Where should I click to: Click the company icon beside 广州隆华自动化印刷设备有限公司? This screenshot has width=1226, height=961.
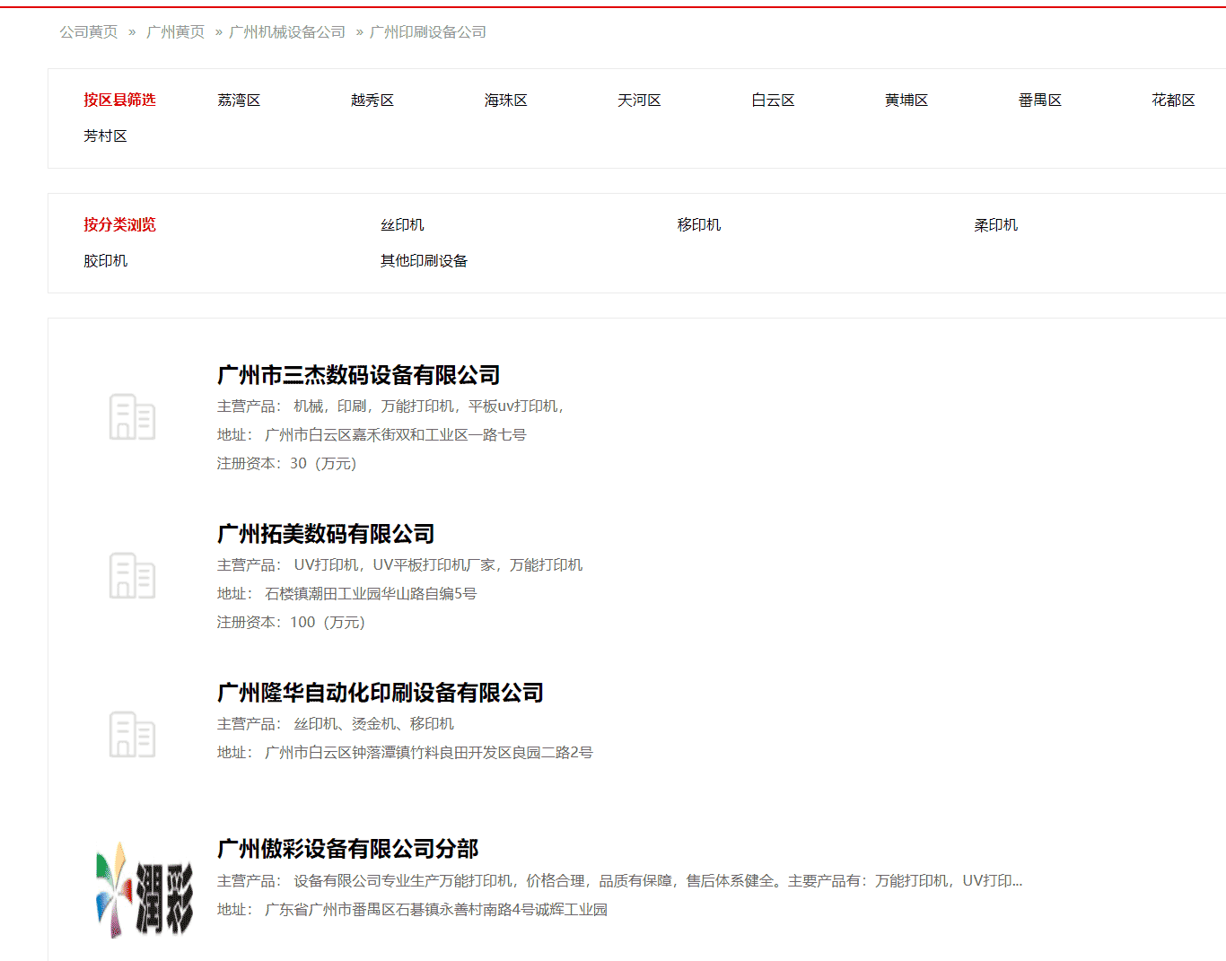132,734
